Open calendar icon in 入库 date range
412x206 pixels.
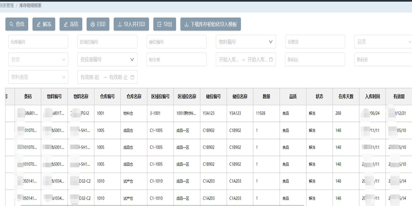[x=271, y=60]
